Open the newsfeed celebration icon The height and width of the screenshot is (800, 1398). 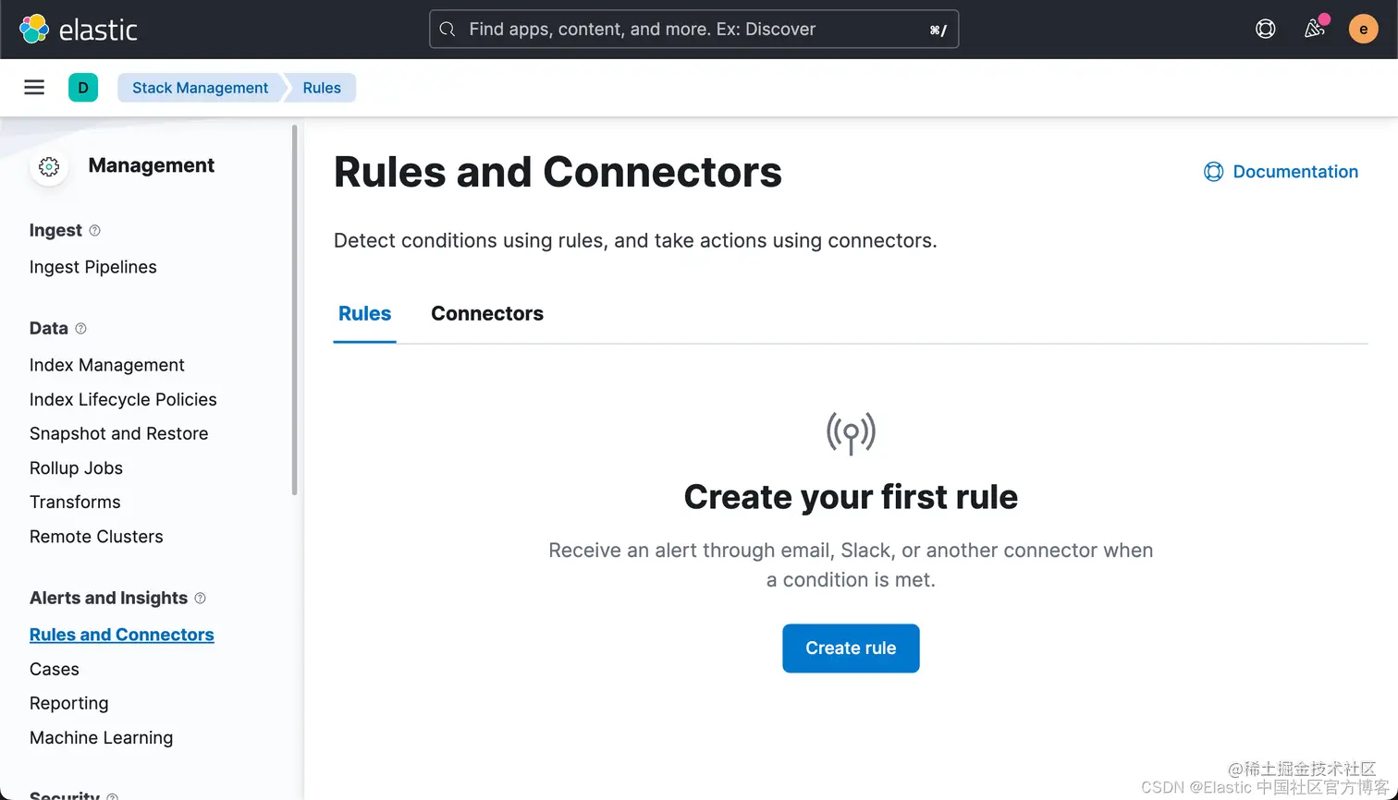coord(1315,30)
